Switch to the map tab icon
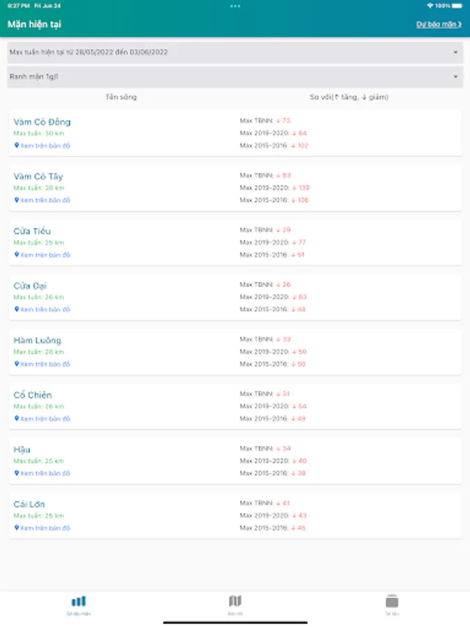The height and width of the screenshot is (627, 470). tap(235, 601)
